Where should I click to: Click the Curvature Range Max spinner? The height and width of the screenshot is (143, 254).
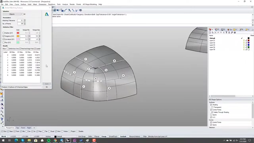click(40, 39)
